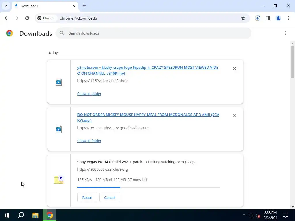Viewport: 295px width, 221px height.
Task: Click the scrollbar up arrow
Action: pos(292,44)
